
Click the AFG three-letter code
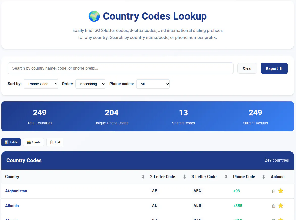tap(197, 191)
